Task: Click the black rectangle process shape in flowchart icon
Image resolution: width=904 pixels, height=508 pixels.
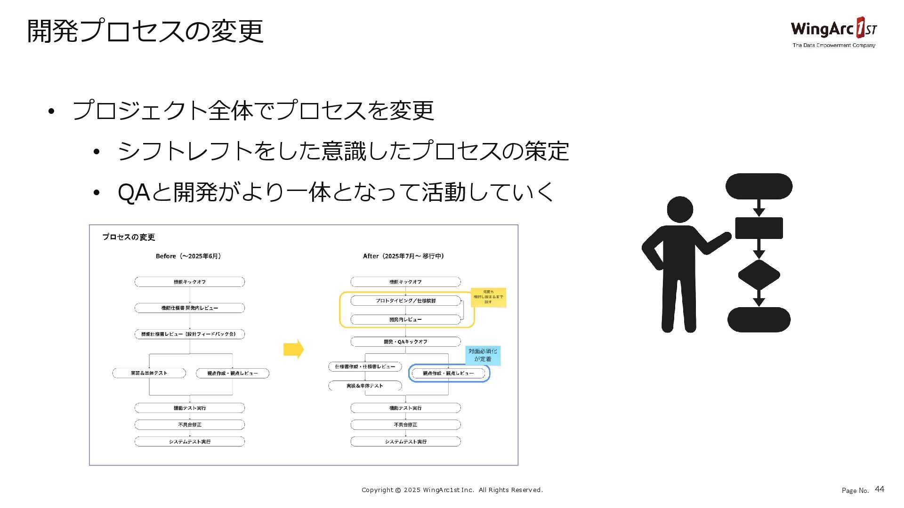Action: coord(759,228)
